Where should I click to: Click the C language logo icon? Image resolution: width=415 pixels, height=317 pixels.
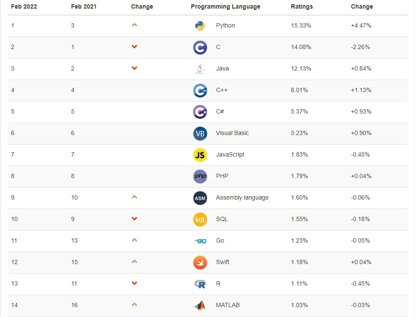coord(200,47)
